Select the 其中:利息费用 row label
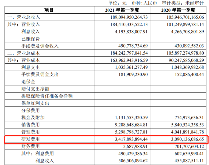The height and width of the screenshot is (165, 209). [38, 154]
